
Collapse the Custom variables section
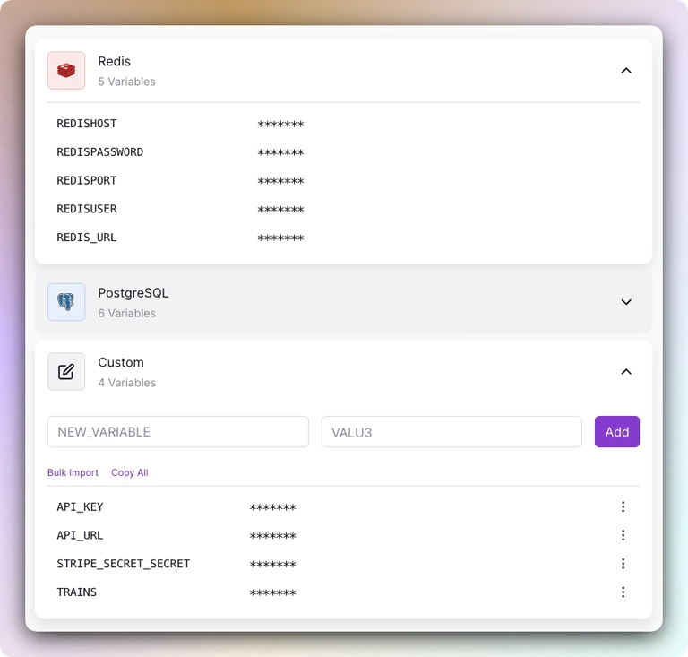[626, 372]
